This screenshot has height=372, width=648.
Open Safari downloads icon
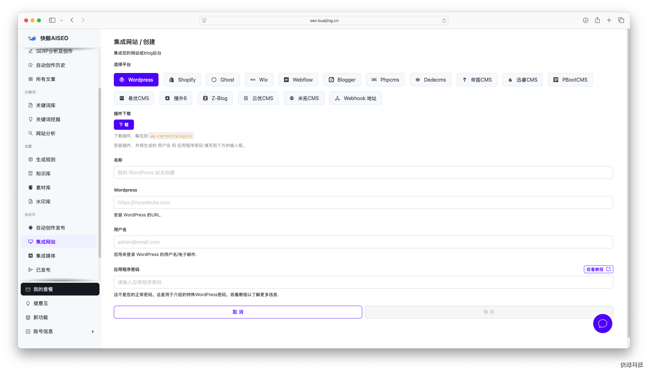(585, 20)
